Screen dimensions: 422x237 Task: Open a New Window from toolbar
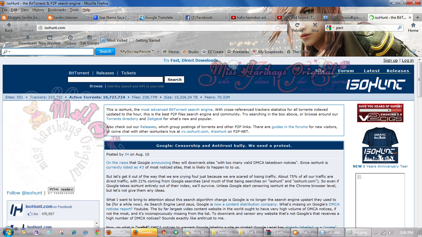point(49,40)
